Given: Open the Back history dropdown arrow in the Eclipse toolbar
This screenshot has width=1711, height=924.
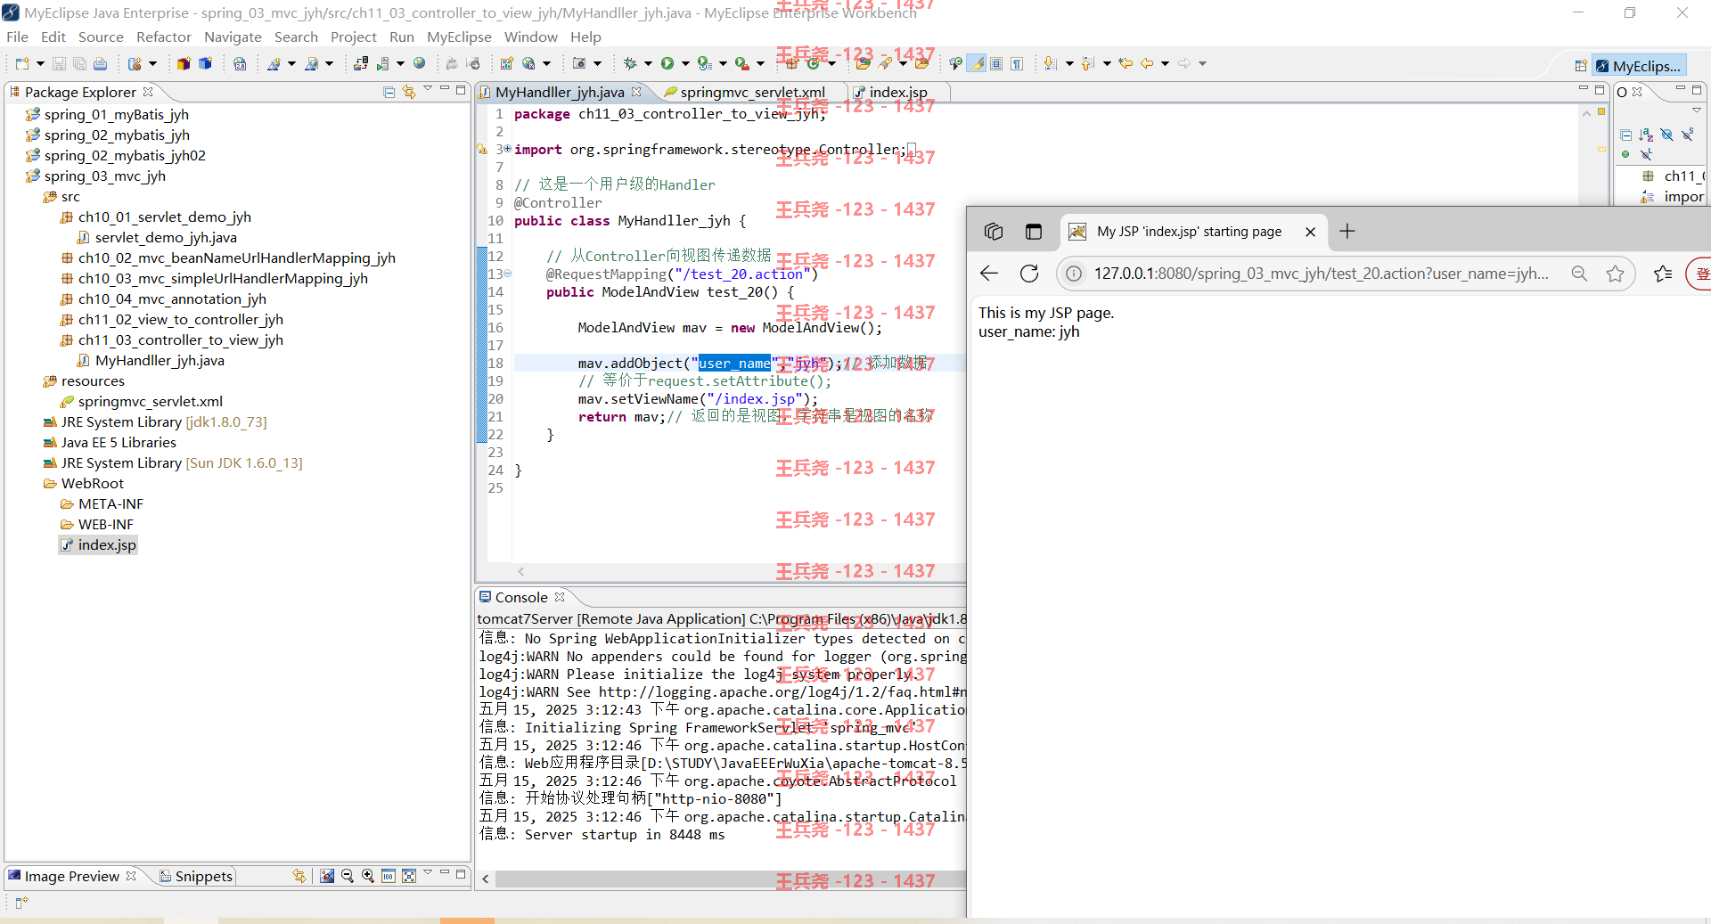Looking at the screenshot, I should pos(1165,63).
